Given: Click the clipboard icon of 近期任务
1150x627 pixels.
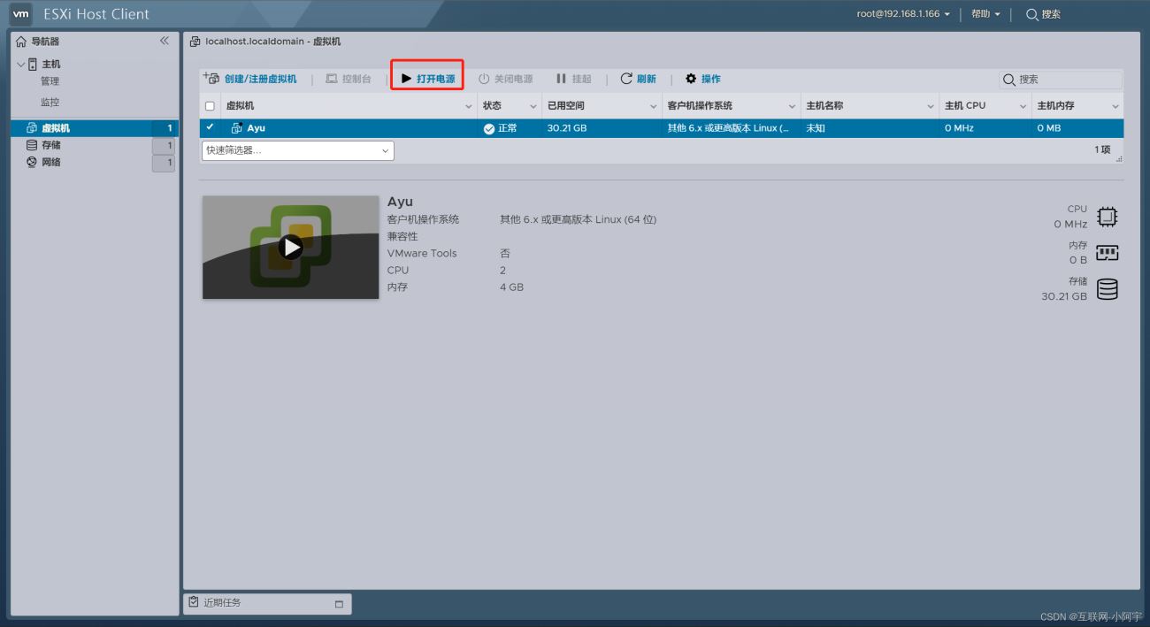Looking at the screenshot, I should pyautogui.click(x=194, y=602).
